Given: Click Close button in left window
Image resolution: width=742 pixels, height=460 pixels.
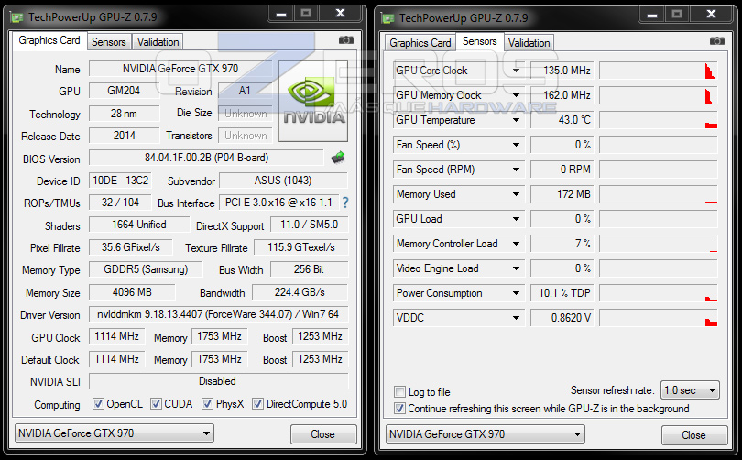Looking at the screenshot, I should [x=323, y=434].
